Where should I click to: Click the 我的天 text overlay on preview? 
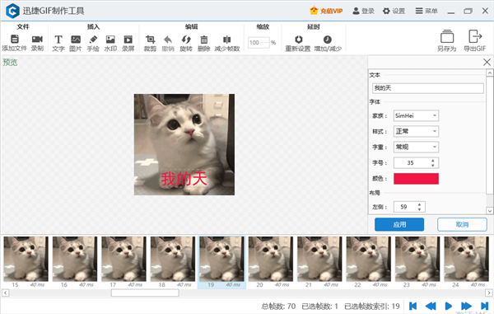click(184, 179)
